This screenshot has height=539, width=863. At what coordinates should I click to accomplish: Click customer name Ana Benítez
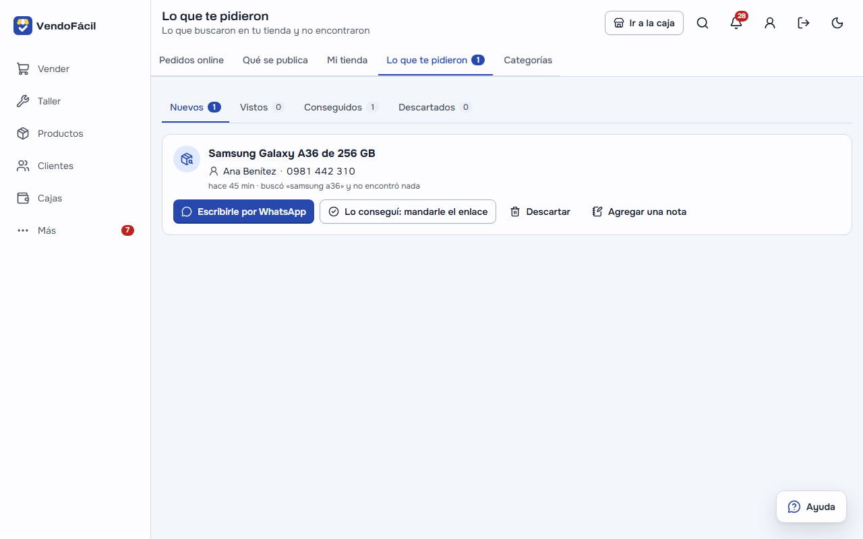(249, 171)
